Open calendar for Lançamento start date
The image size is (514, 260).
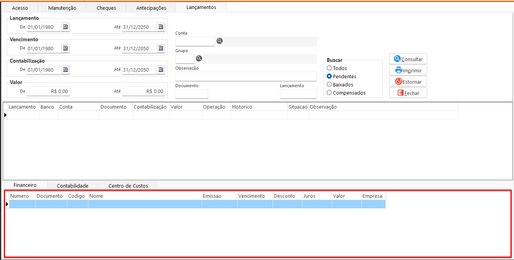point(65,27)
